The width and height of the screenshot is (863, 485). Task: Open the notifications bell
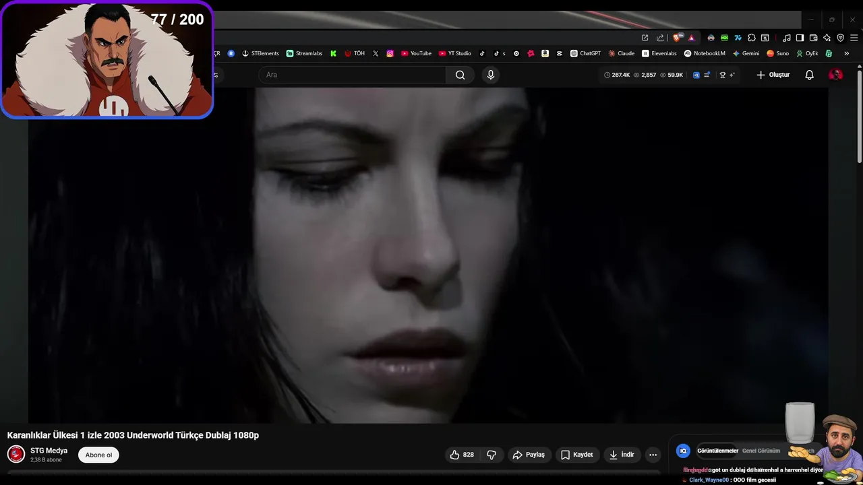pos(809,75)
